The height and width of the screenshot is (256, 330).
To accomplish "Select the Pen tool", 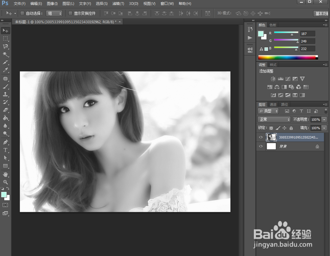I will pos(6,142).
